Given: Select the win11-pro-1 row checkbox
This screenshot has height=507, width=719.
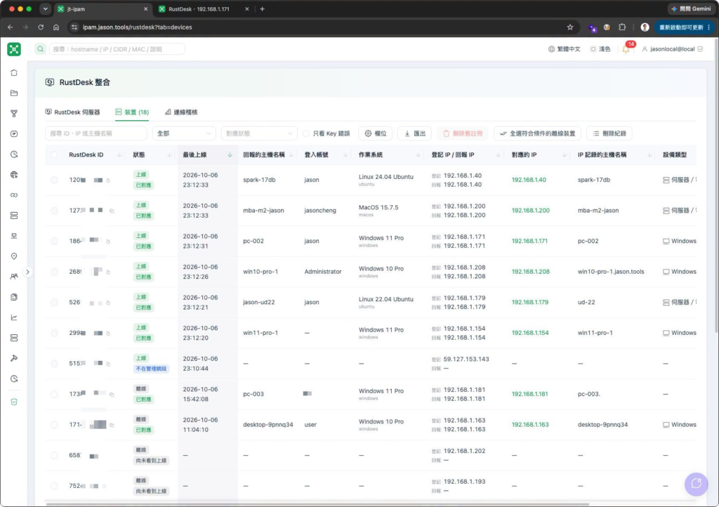Looking at the screenshot, I should (55, 333).
